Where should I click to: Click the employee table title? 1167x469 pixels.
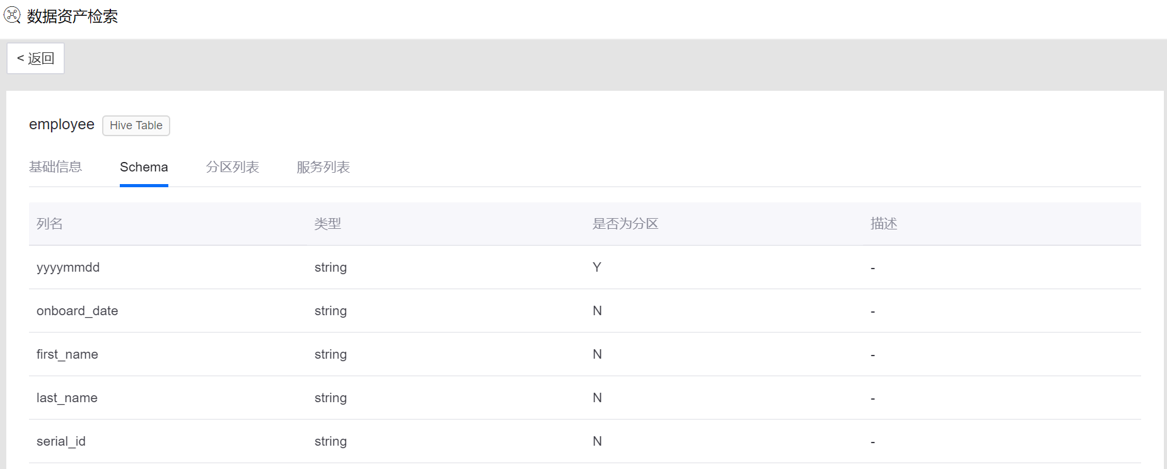[62, 125]
